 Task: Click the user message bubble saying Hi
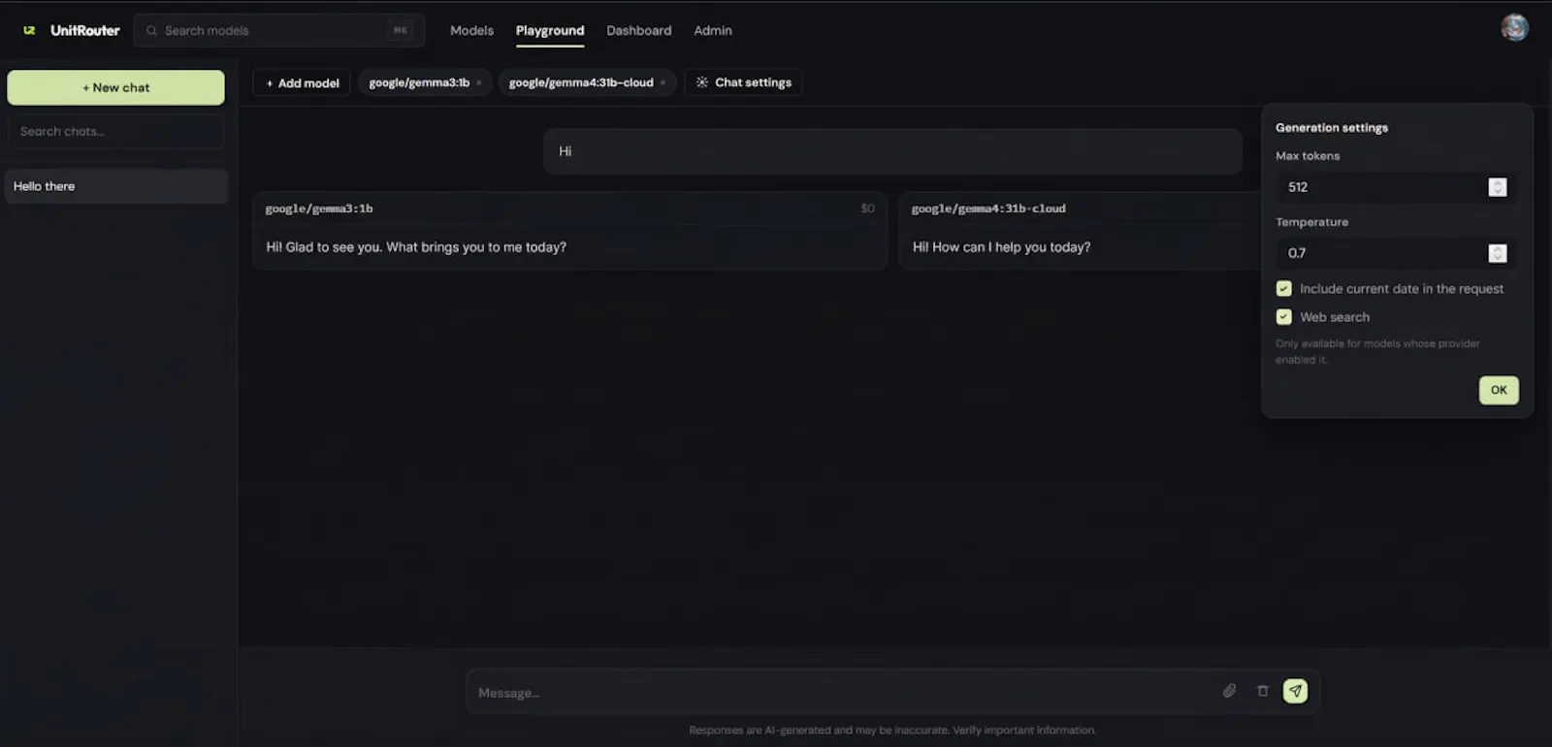[892, 151]
